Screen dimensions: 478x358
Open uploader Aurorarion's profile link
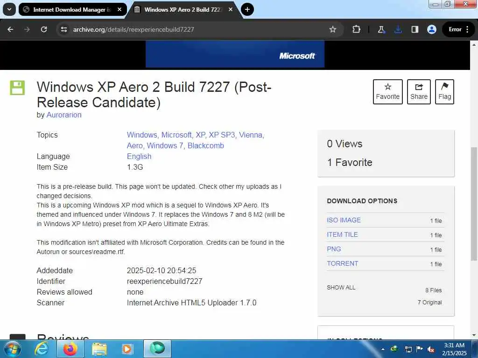click(63, 115)
